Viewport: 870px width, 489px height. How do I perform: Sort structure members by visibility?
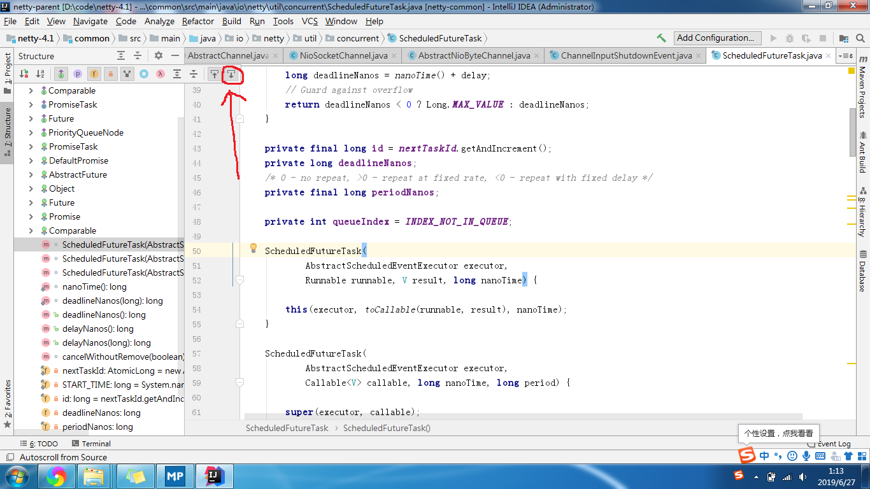coord(24,74)
